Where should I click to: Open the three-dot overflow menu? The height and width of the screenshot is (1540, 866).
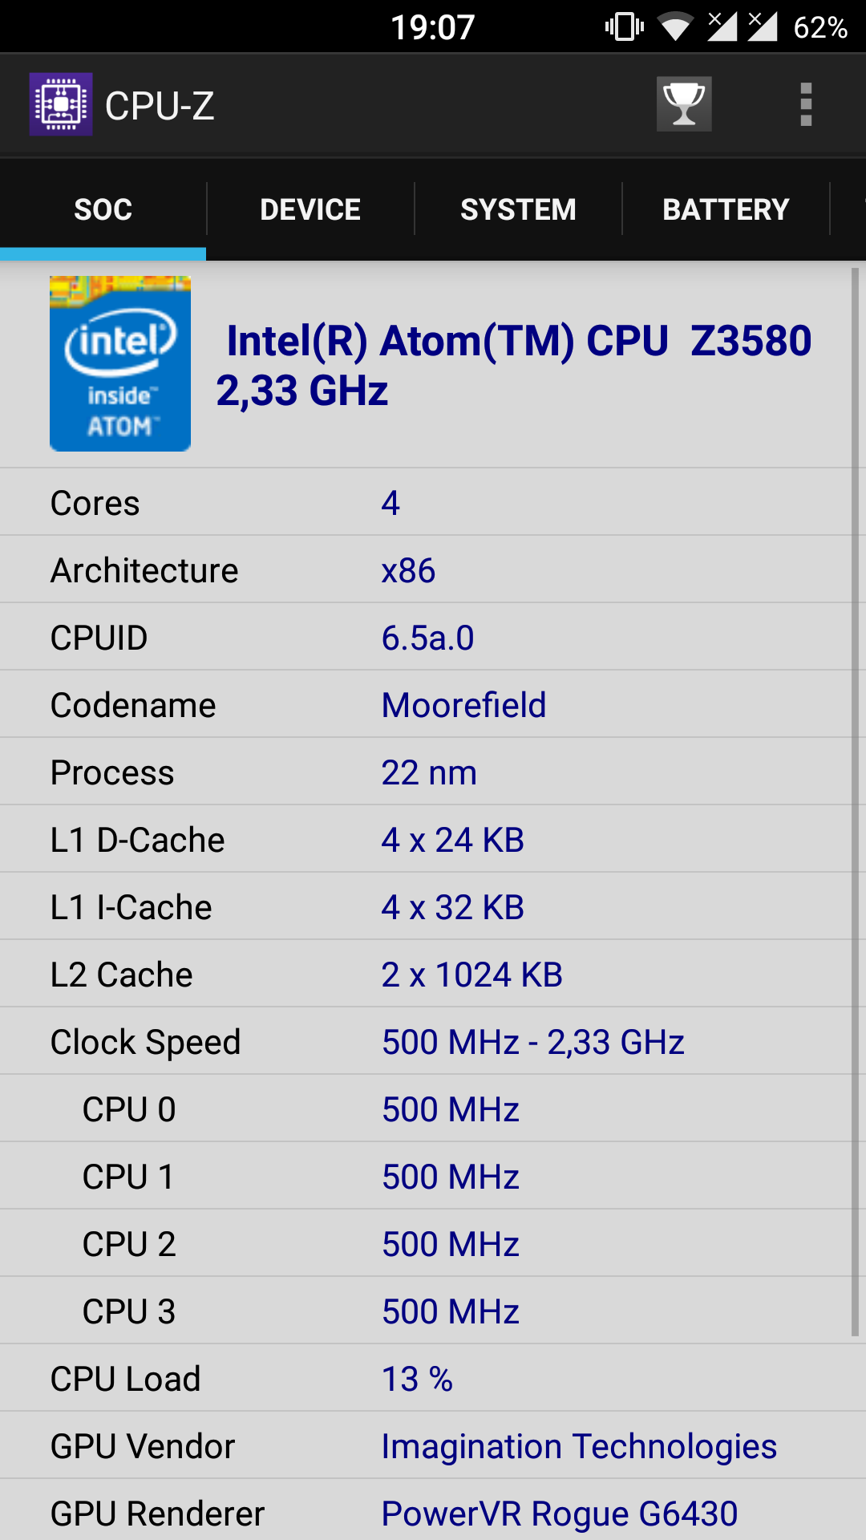point(806,104)
